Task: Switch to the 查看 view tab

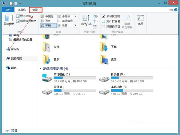Action: (35, 10)
